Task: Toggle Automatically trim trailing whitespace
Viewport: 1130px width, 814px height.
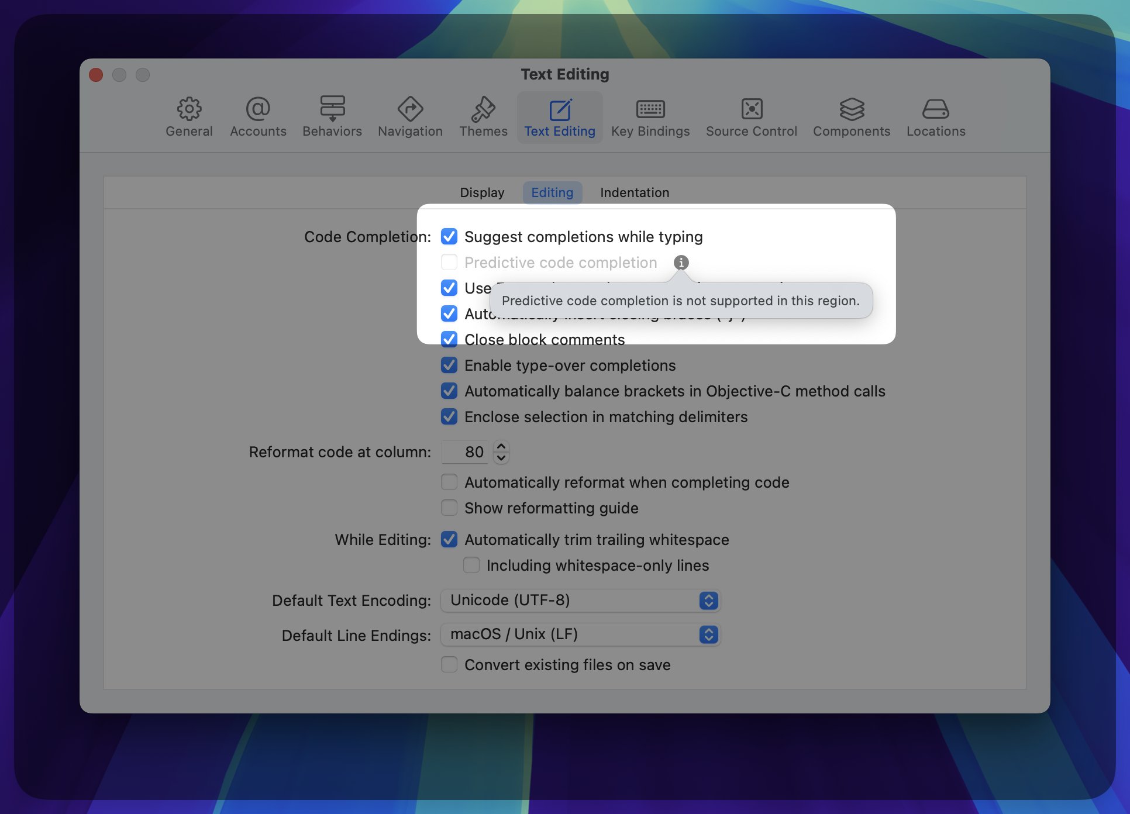Action: click(x=449, y=539)
